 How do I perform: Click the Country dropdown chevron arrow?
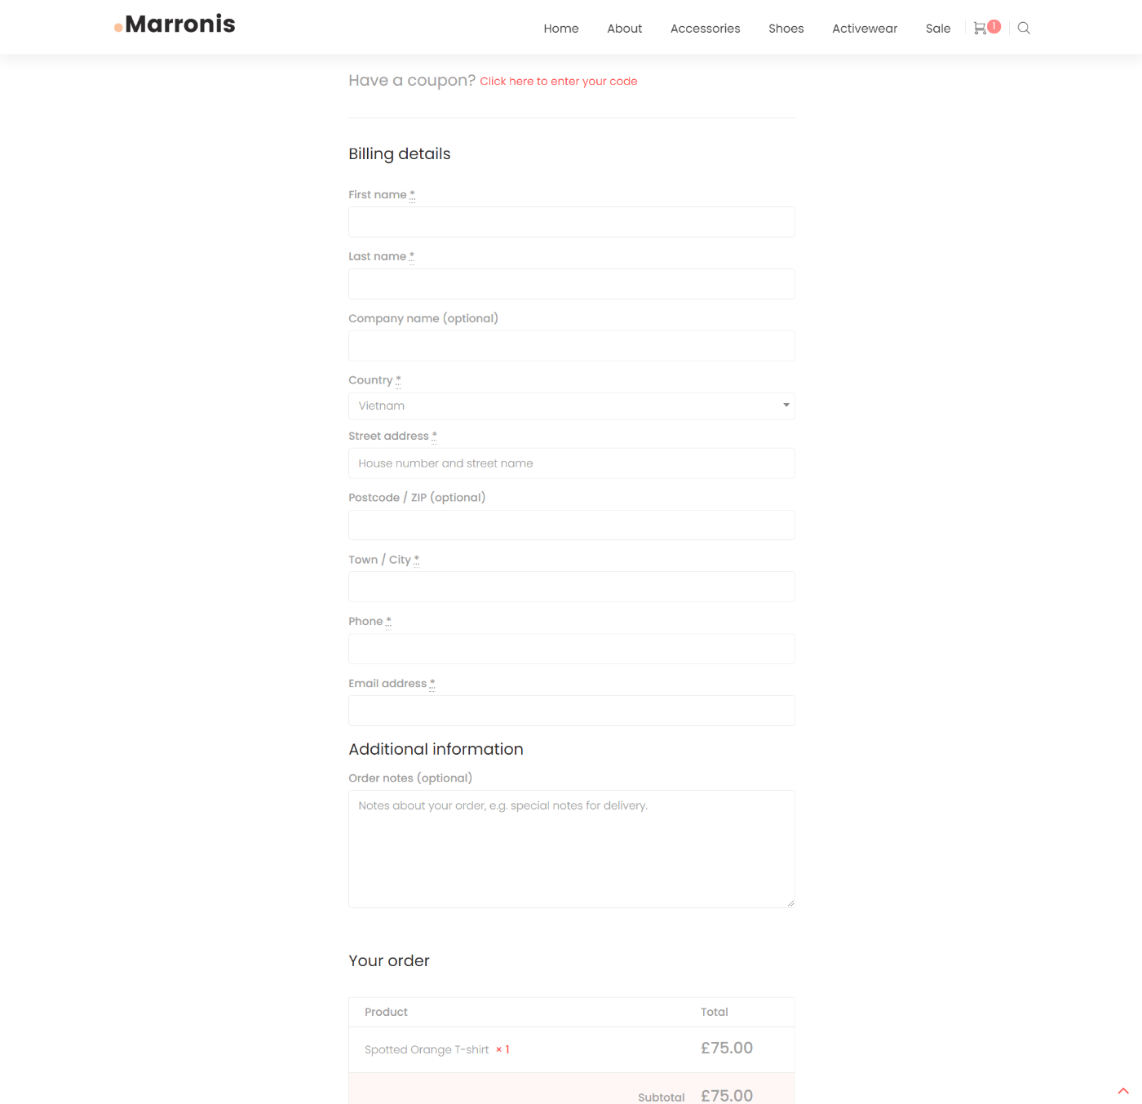[786, 405]
